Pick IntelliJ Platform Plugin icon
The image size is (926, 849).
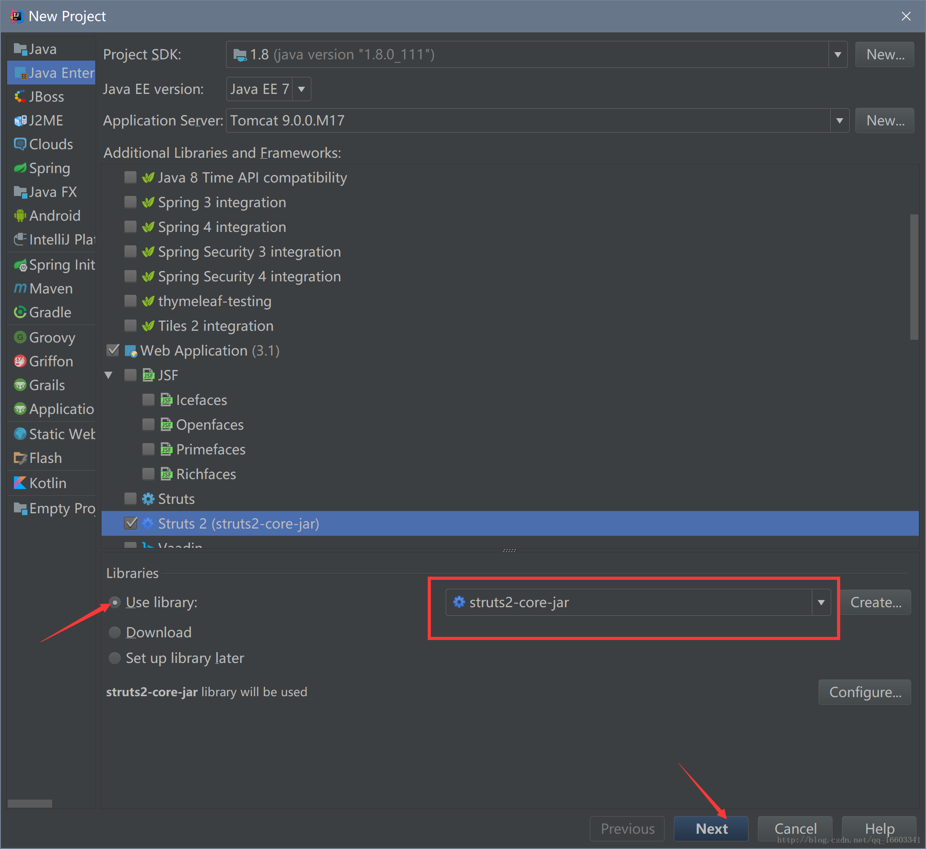pos(20,240)
